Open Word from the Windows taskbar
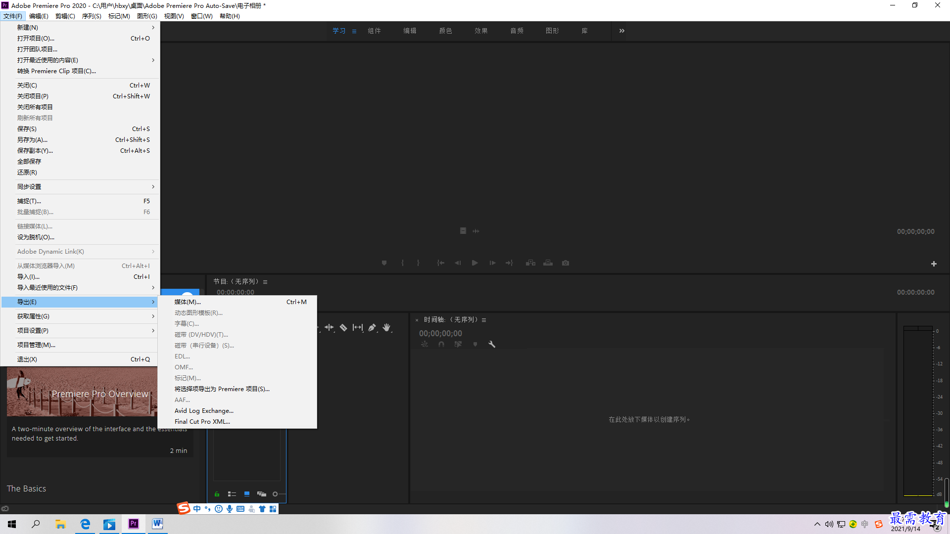Screen dimensions: 950x534 [x=157, y=524]
